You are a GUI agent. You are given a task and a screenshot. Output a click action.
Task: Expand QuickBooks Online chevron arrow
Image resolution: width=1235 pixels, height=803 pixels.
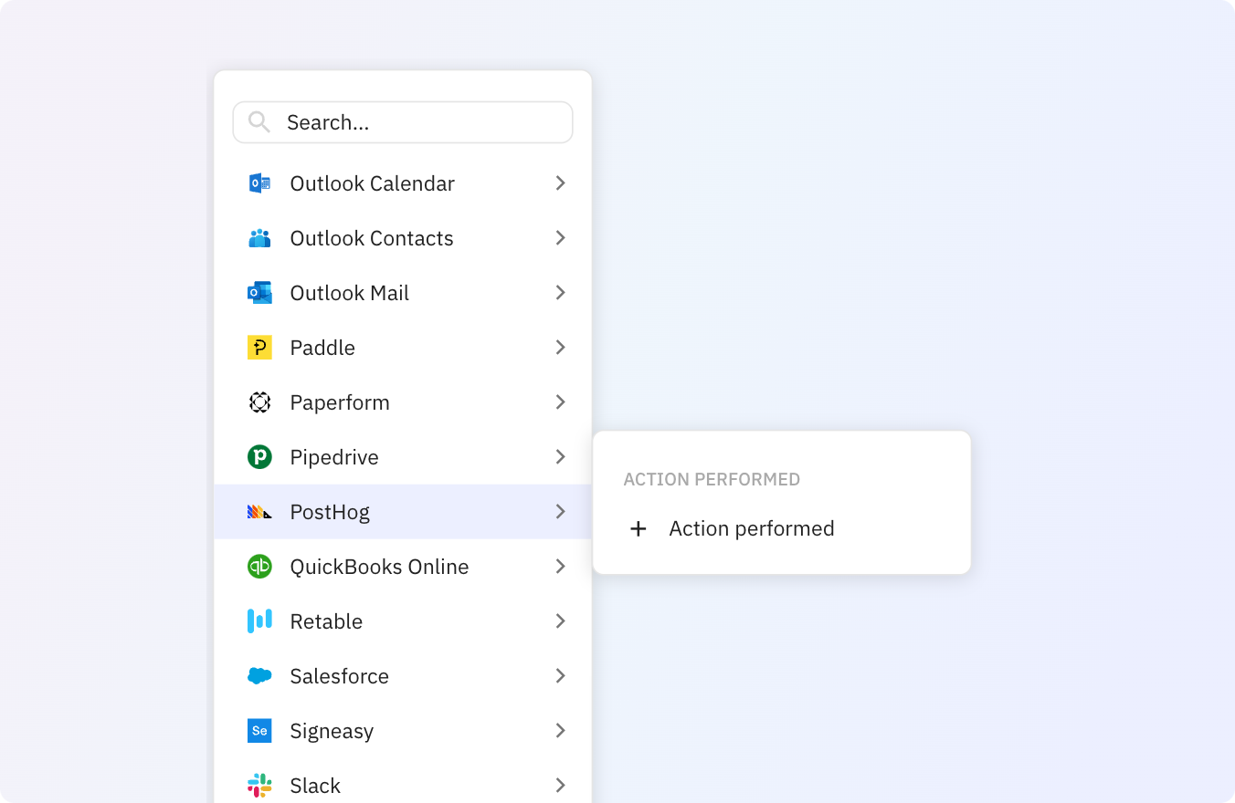[561, 567]
